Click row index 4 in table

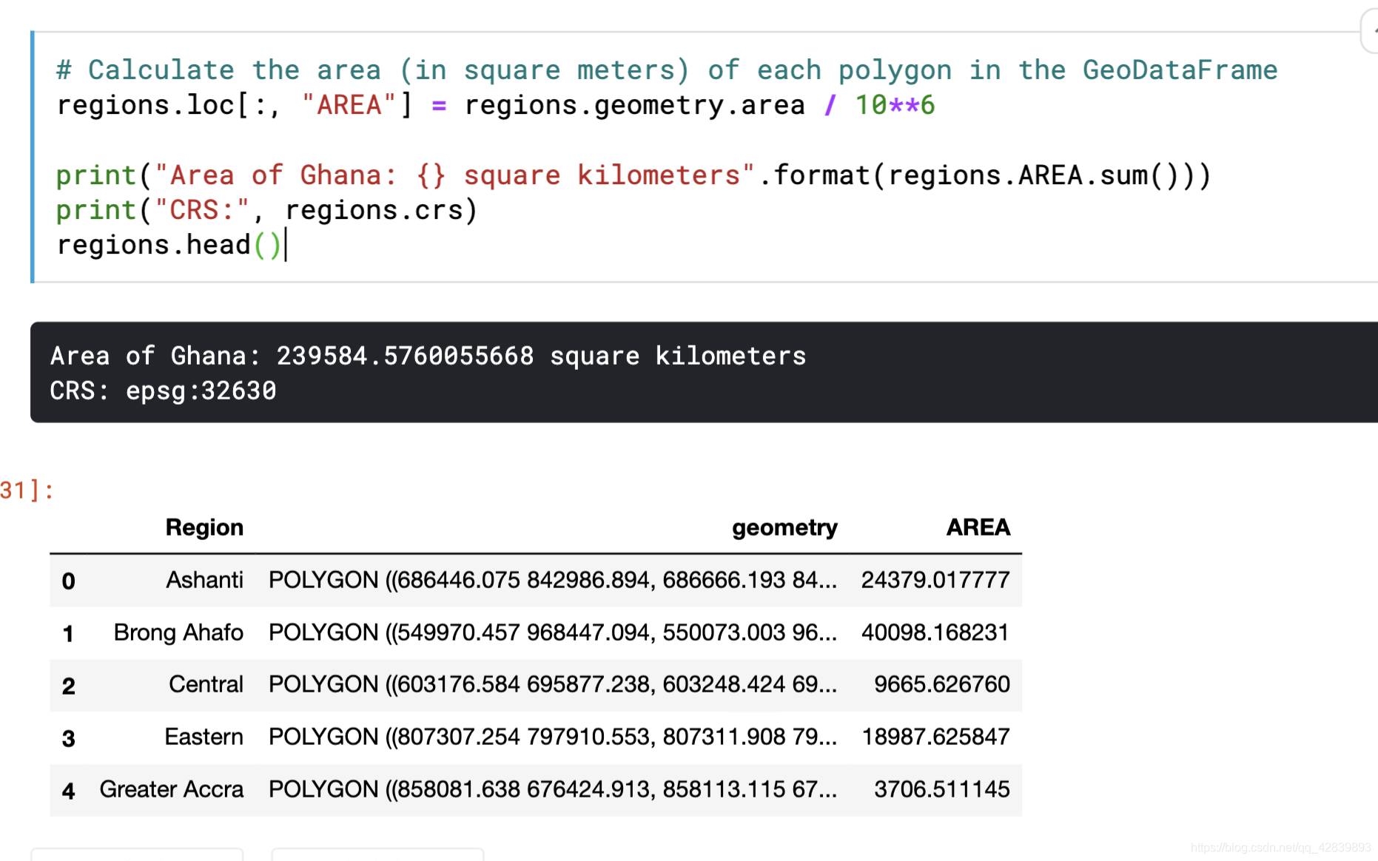pos(68,791)
